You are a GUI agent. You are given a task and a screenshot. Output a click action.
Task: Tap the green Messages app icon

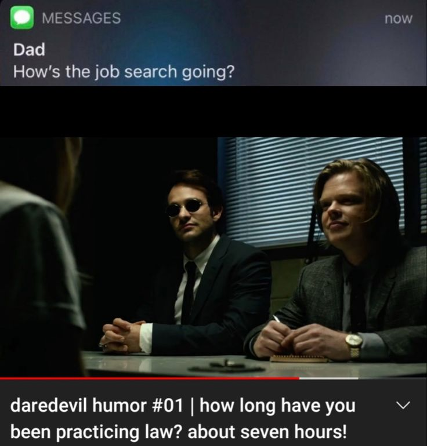(22, 17)
